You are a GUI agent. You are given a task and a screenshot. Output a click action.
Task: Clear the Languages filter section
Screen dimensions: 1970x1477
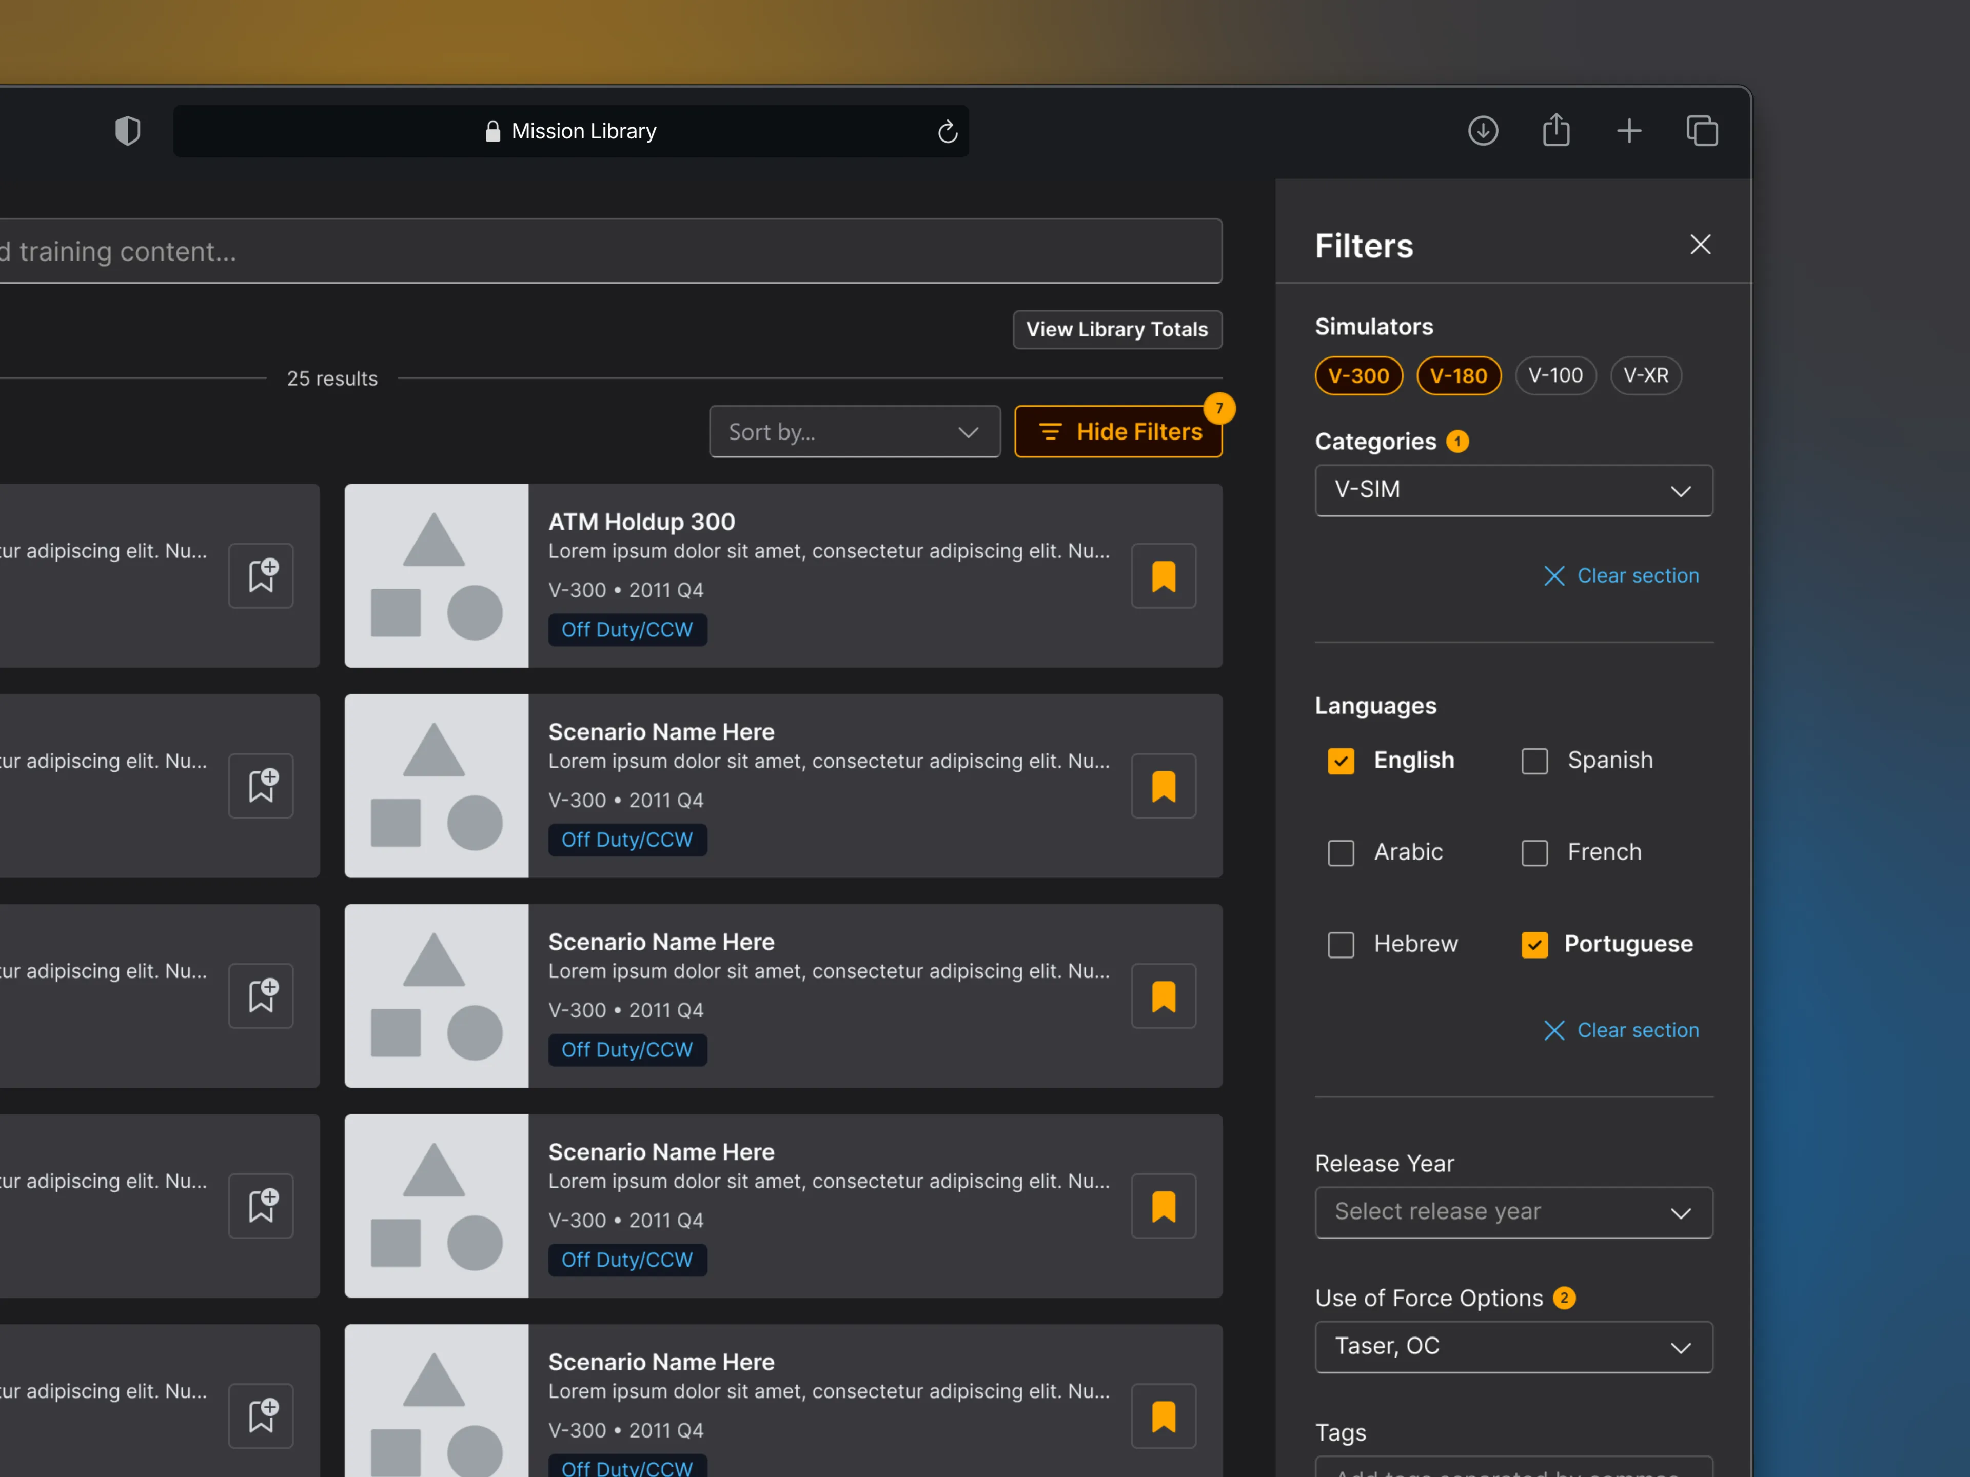pyautogui.click(x=1621, y=1030)
